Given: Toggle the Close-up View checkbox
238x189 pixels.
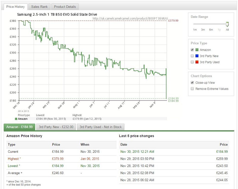Looking at the screenshot, I should pos(192,82).
